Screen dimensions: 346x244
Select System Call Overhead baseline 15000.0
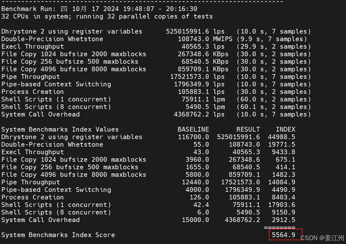coord(195,220)
